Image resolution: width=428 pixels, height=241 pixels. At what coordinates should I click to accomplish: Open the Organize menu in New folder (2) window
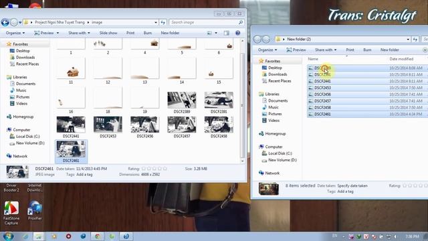(x=267, y=50)
